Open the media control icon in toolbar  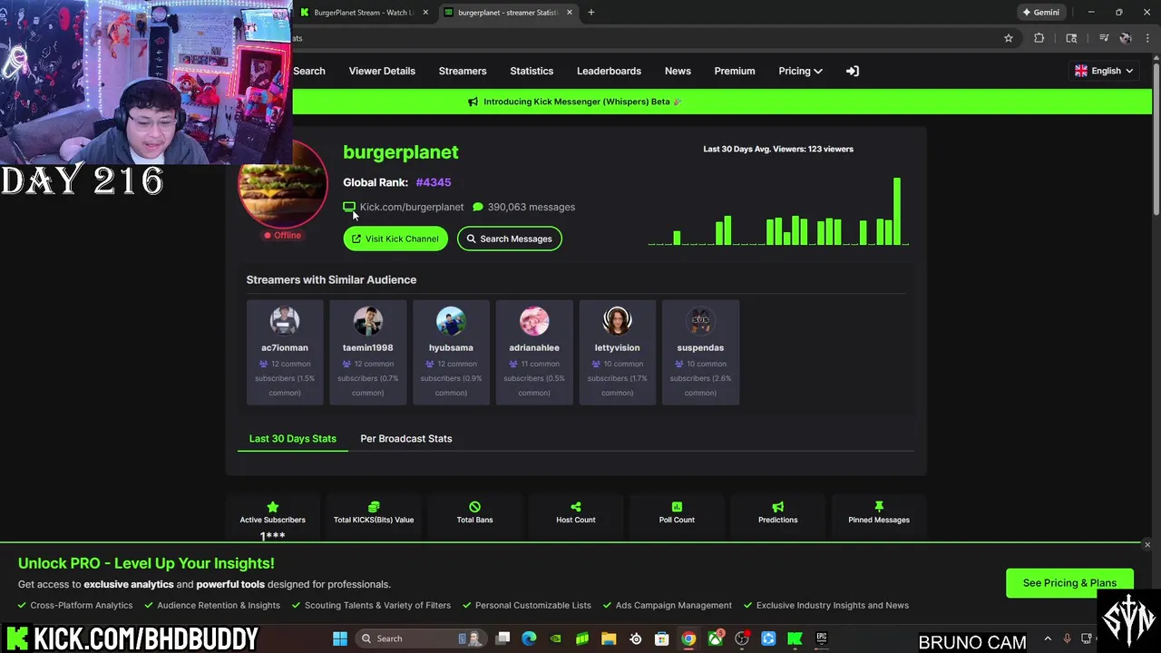(1103, 38)
